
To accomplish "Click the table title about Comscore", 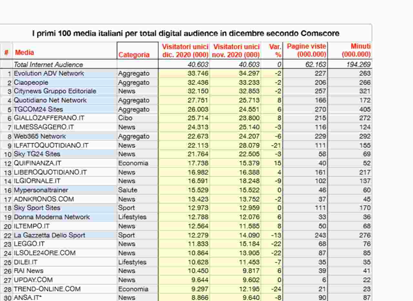I will click(186, 33).
